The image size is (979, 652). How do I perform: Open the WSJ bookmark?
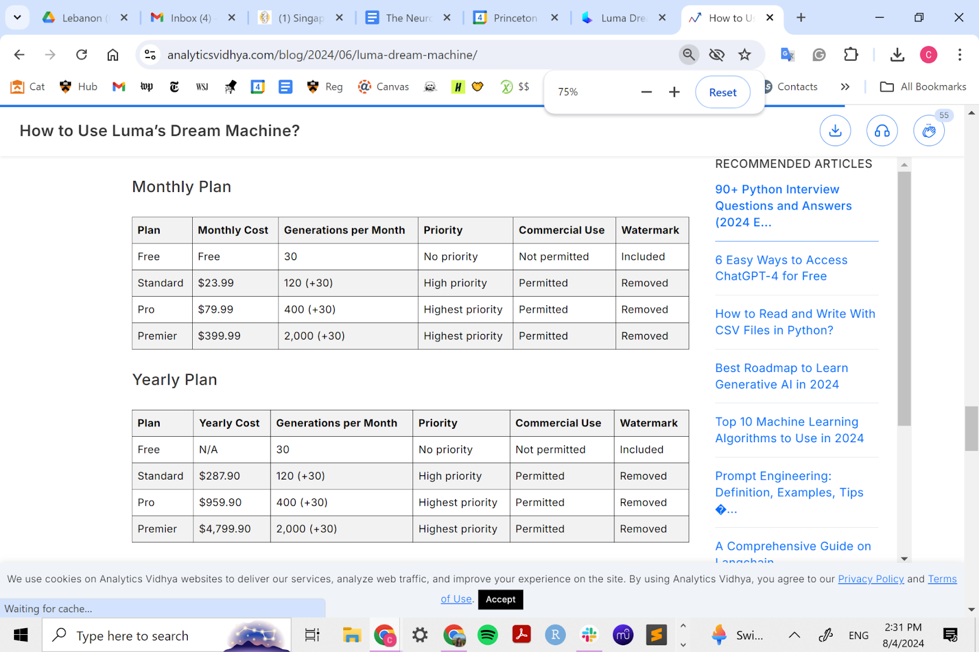(x=202, y=87)
